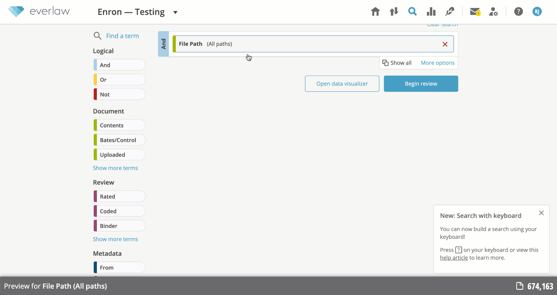Add the Bates/Control document term
Image resolution: width=557 pixels, height=295 pixels.
pos(120,140)
